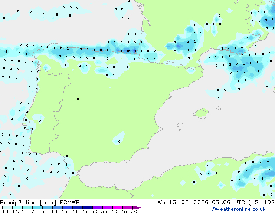Click the arrow tip beyond the 50 swatch
This screenshot has height=213, width=275.
[x=137, y=207]
